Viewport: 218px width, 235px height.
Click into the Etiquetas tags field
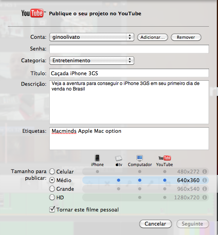129,139
